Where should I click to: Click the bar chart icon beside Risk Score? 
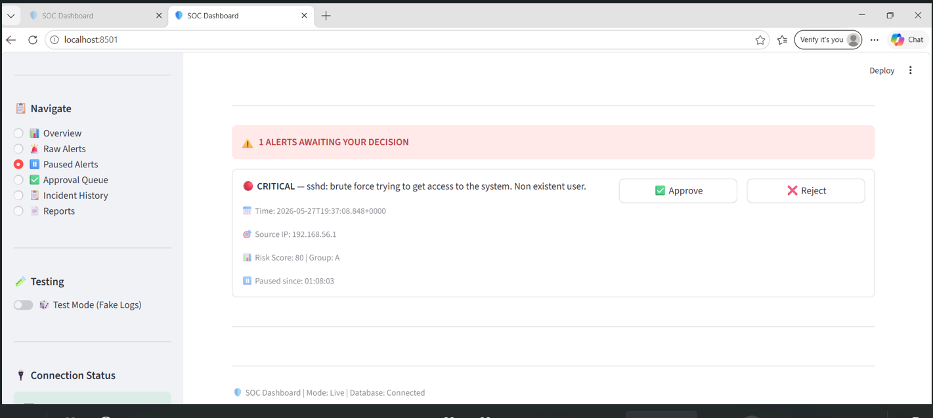(247, 257)
